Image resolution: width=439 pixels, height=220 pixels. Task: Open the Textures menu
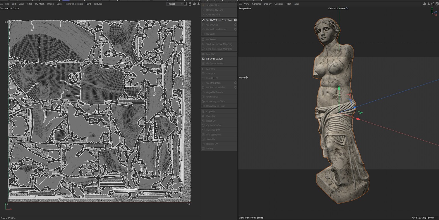pyautogui.click(x=98, y=4)
